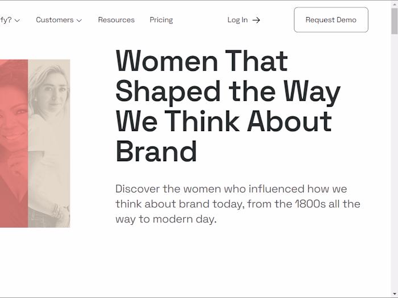Open the Pricing nav link

pyautogui.click(x=161, y=20)
